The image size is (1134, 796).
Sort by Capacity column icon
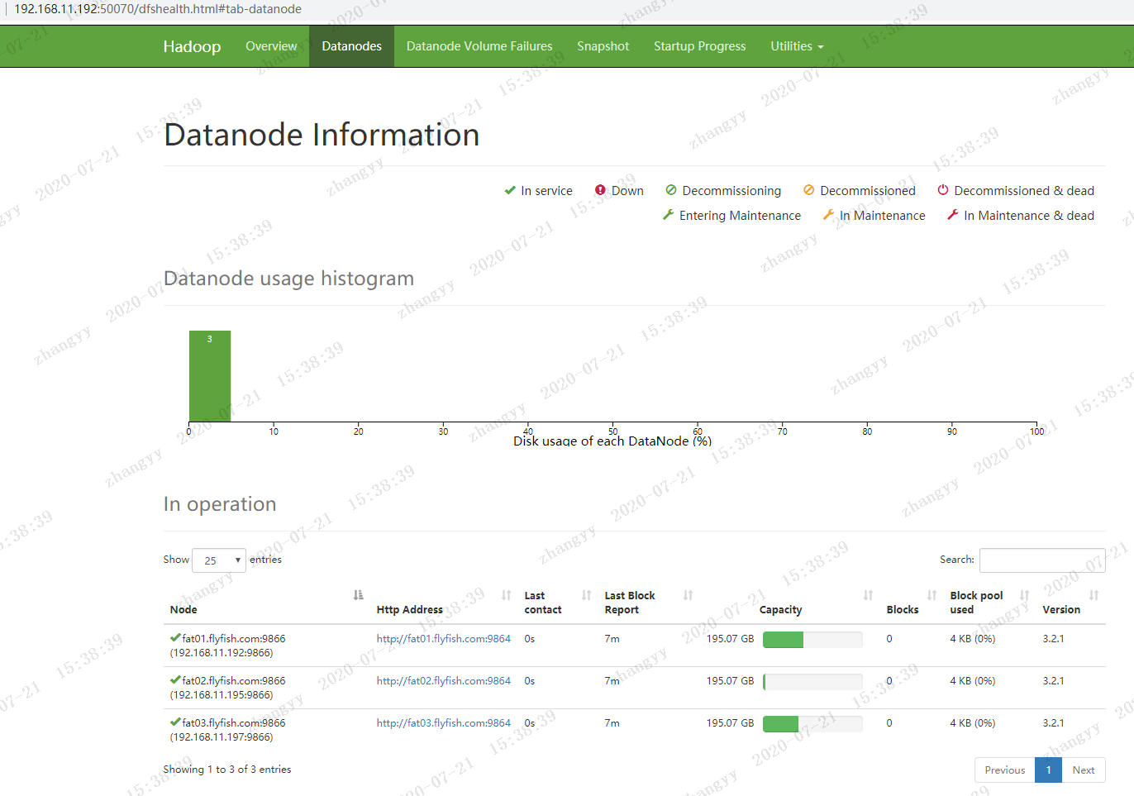point(869,595)
